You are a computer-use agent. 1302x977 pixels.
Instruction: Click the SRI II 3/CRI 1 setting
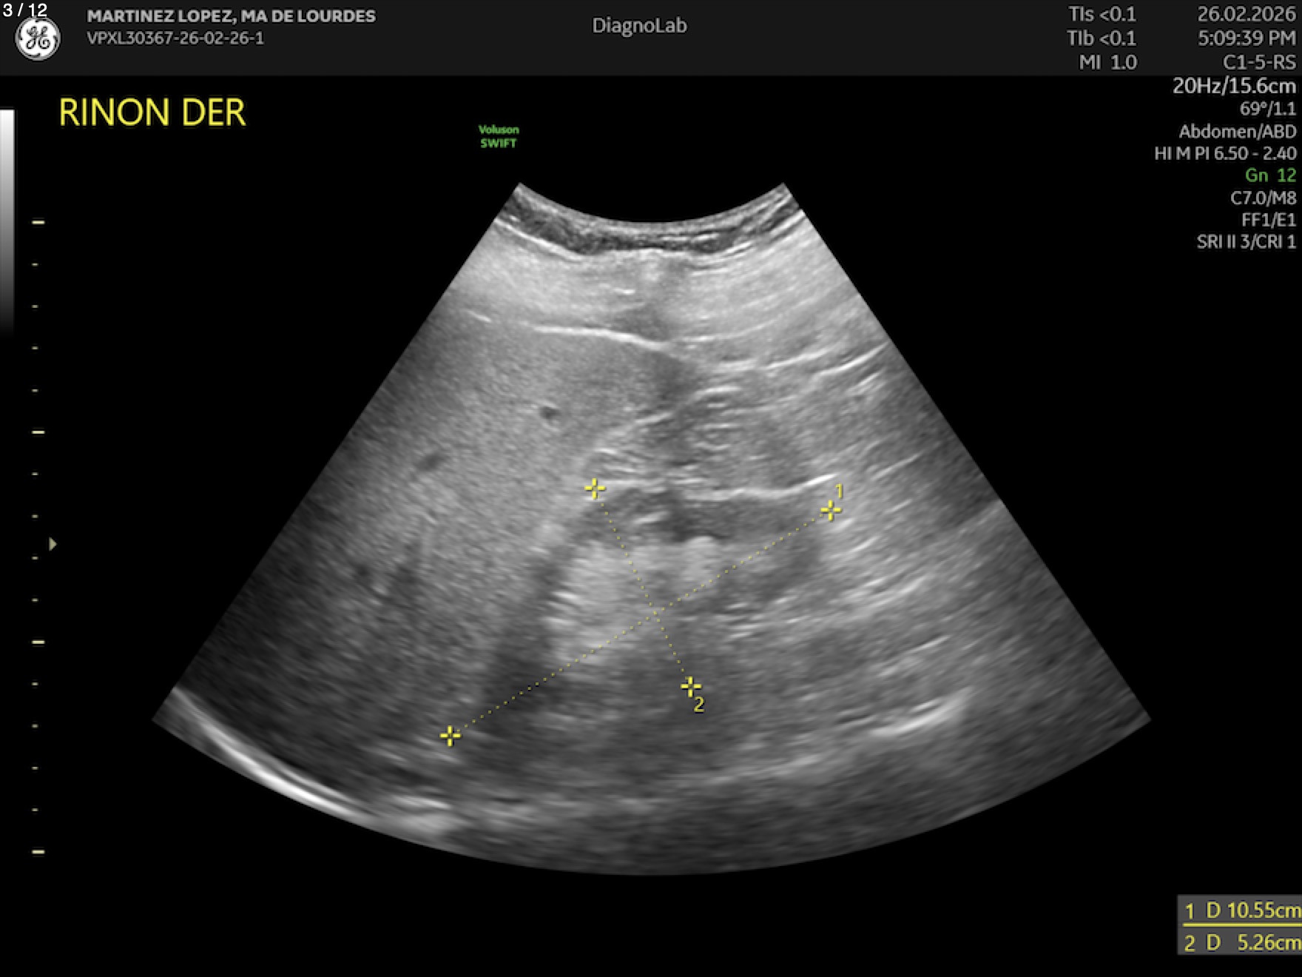tap(1246, 242)
